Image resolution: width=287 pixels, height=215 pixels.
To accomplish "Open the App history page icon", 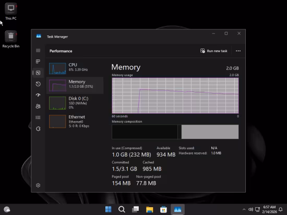I will pyautogui.click(x=38, y=84).
